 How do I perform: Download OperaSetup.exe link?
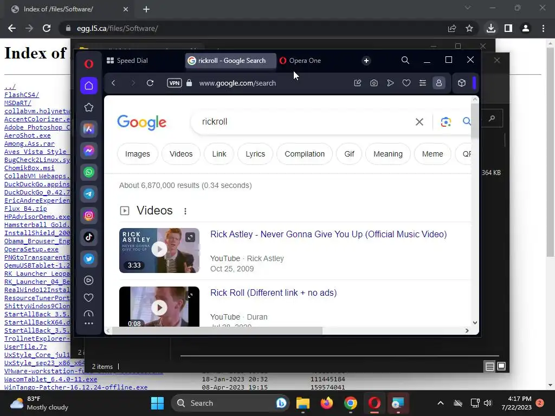pos(31,249)
